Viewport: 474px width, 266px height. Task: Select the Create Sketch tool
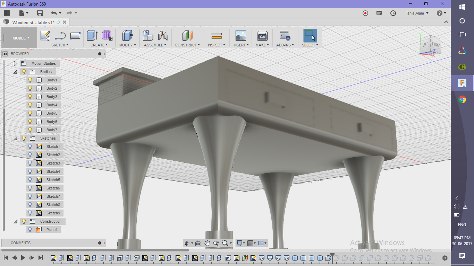[45, 35]
